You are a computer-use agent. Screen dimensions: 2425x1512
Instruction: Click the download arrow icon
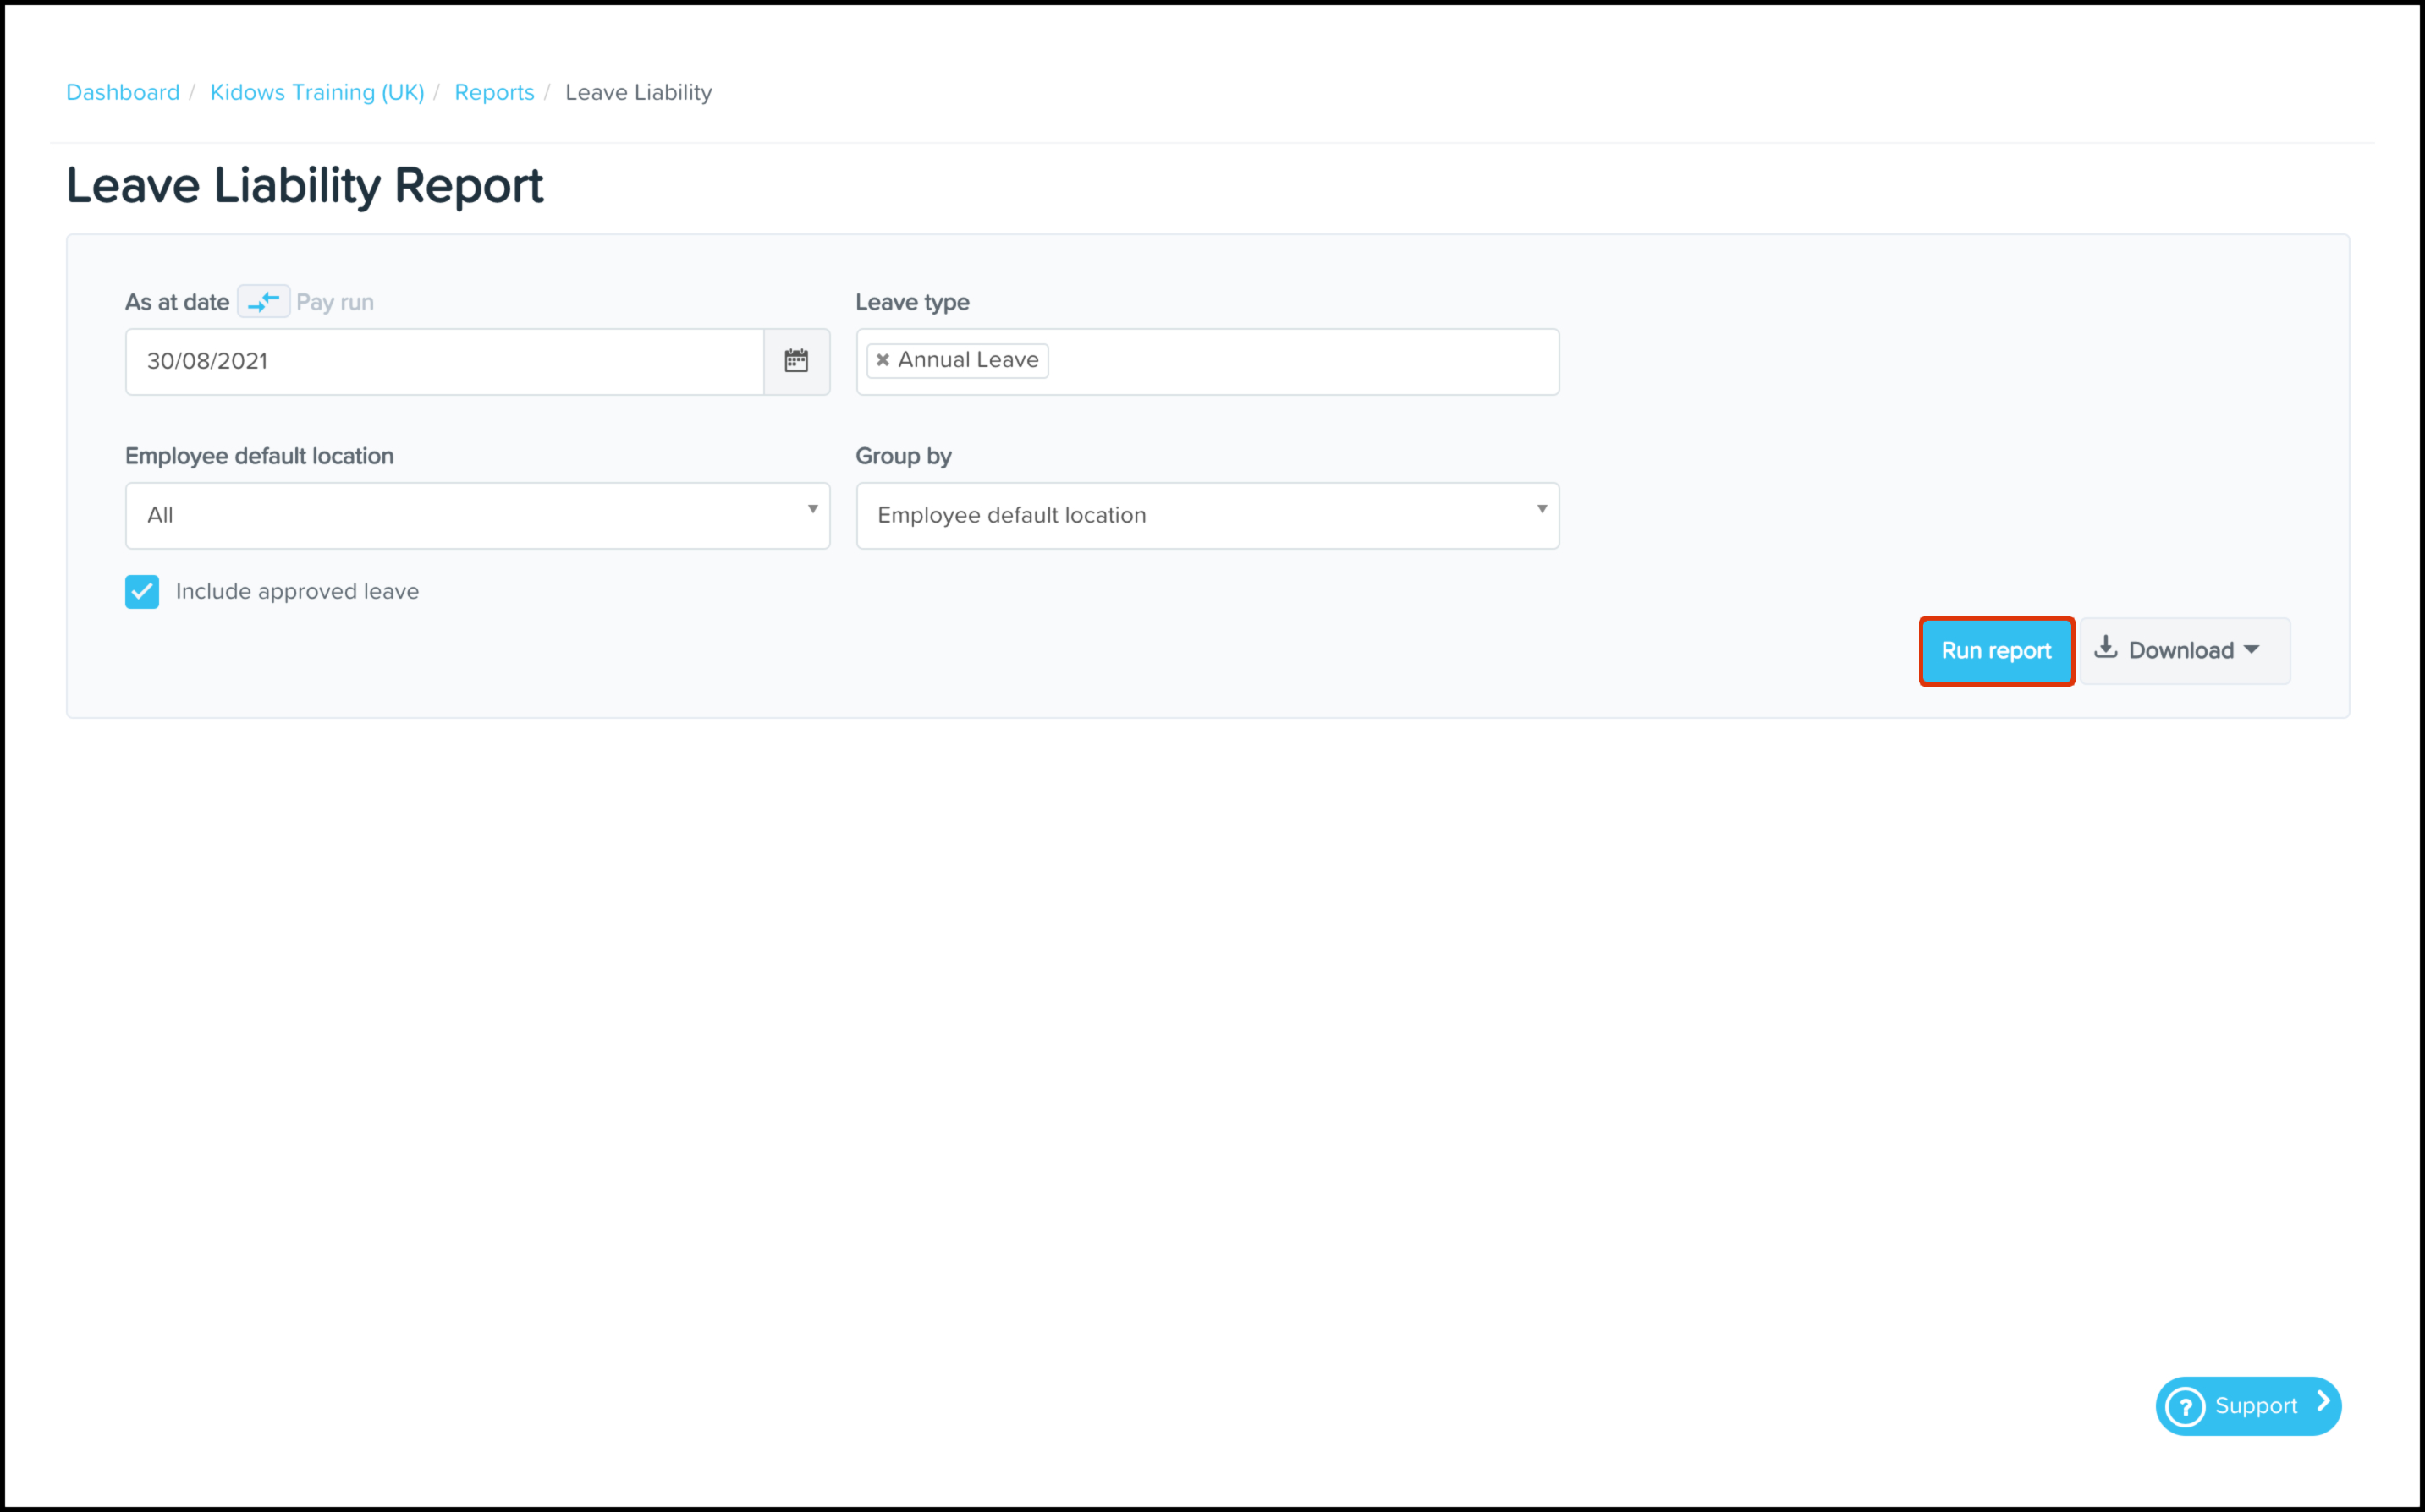coord(2105,648)
